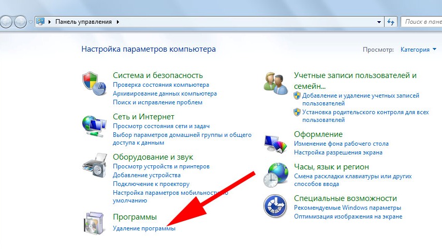The image size is (442, 249).
Task: Click Добавление и удаление учетных записей
Action: pyautogui.click(x=361, y=99)
